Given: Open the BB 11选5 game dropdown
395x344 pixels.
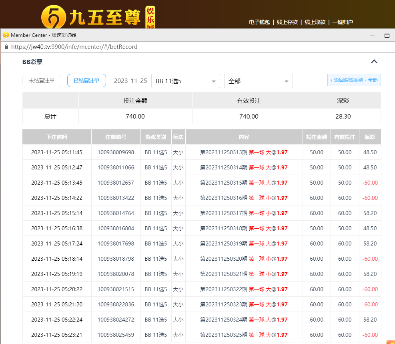Looking at the screenshot, I should tap(186, 81).
